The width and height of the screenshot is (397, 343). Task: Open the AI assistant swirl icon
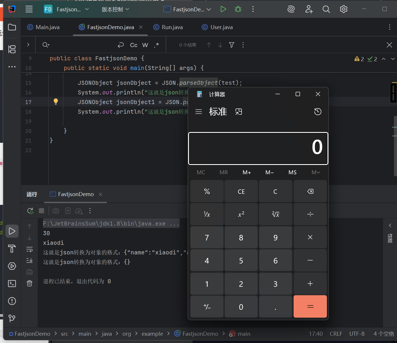tap(291, 9)
